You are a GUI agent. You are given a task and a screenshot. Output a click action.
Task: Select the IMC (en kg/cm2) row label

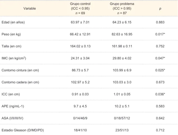14,58
